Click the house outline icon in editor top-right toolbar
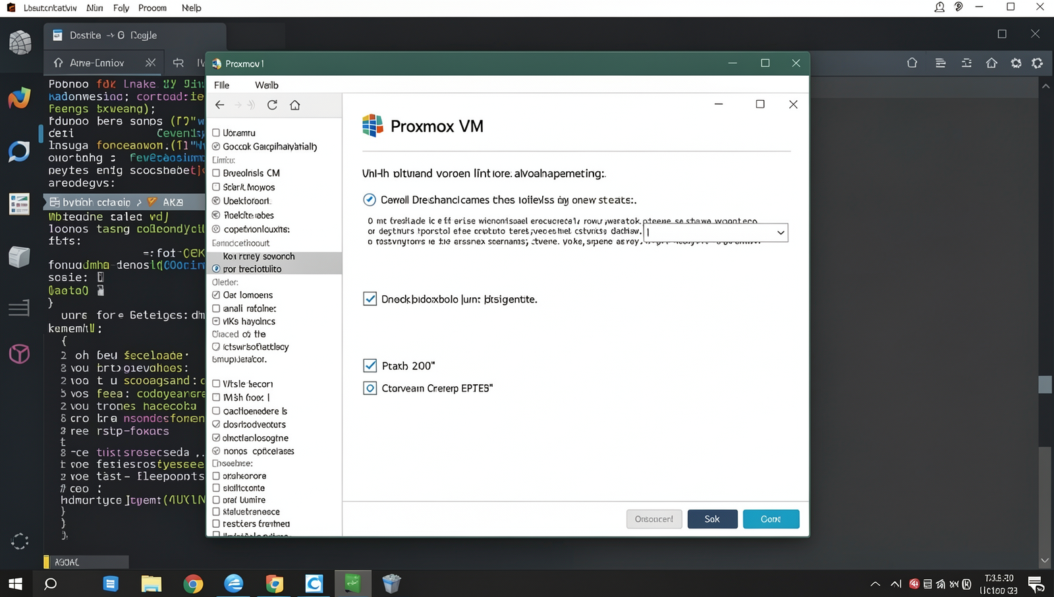 point(912,63)
